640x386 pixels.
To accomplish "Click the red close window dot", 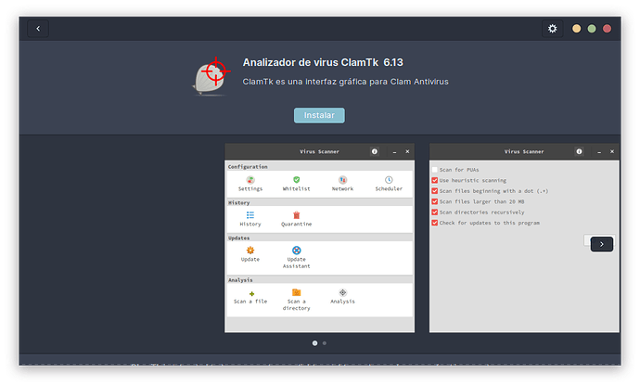I will pos(607,29).
